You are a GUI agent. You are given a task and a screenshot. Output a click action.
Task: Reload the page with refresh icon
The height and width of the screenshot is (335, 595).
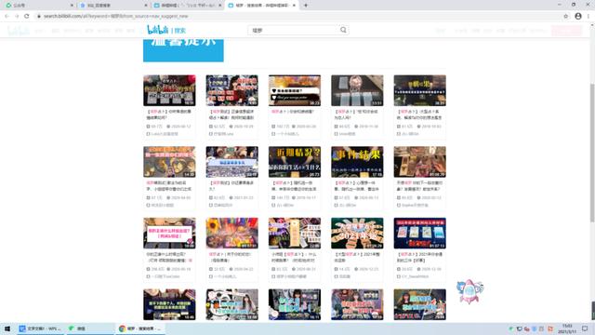coord(27,16)
